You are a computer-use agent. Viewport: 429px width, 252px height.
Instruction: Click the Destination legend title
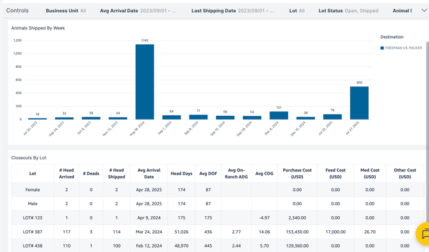pos(392,37)
